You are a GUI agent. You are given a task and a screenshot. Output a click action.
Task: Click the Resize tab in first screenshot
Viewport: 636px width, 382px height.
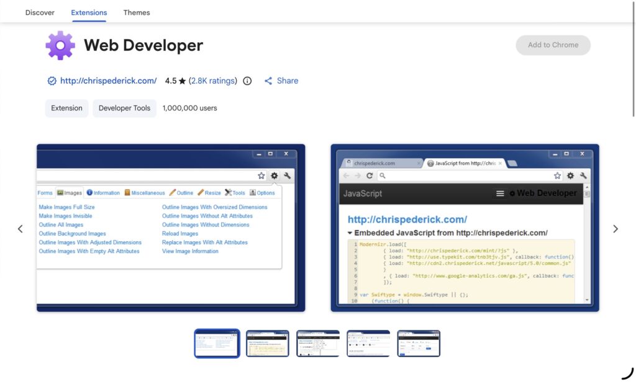(x=209, y=193)
